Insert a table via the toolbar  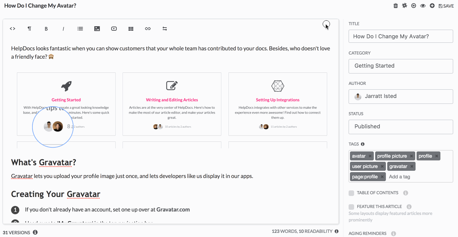tap(131, 29)
